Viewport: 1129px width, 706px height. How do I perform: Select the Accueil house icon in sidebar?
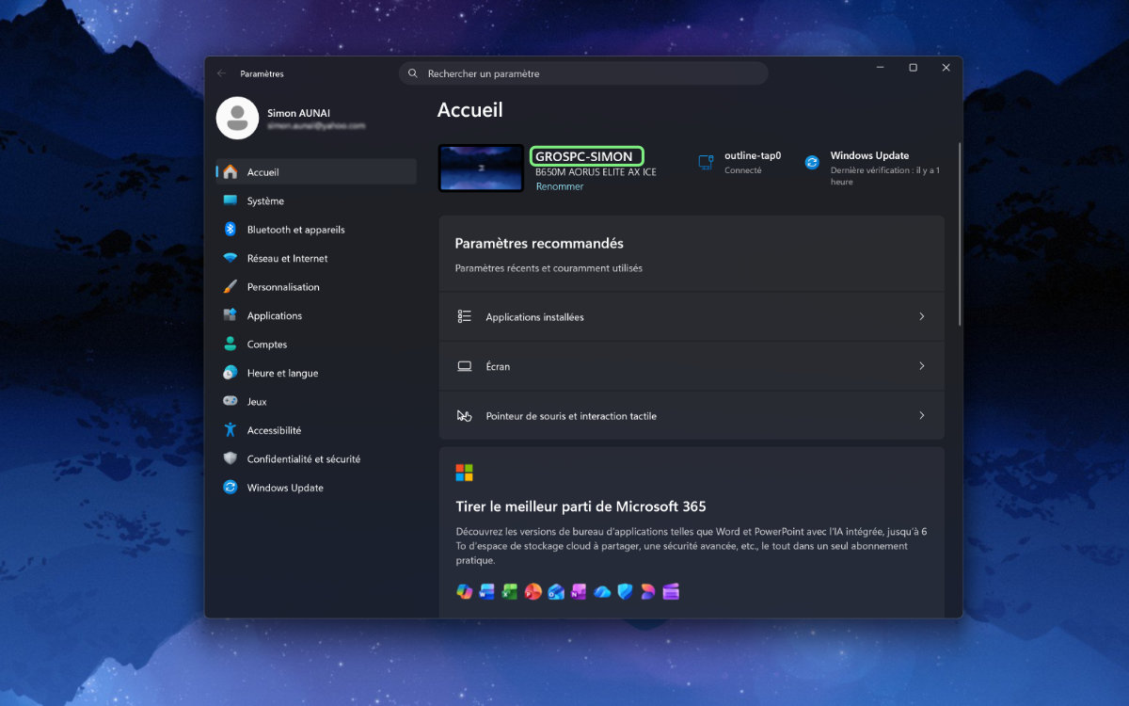231,172
